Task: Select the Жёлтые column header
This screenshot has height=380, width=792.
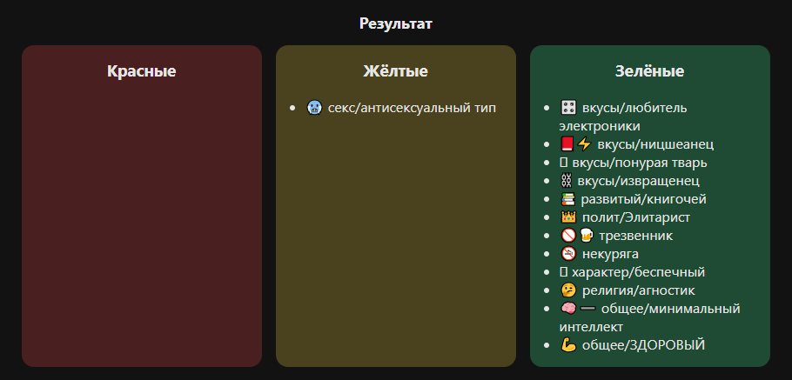Action: [395, 71]
